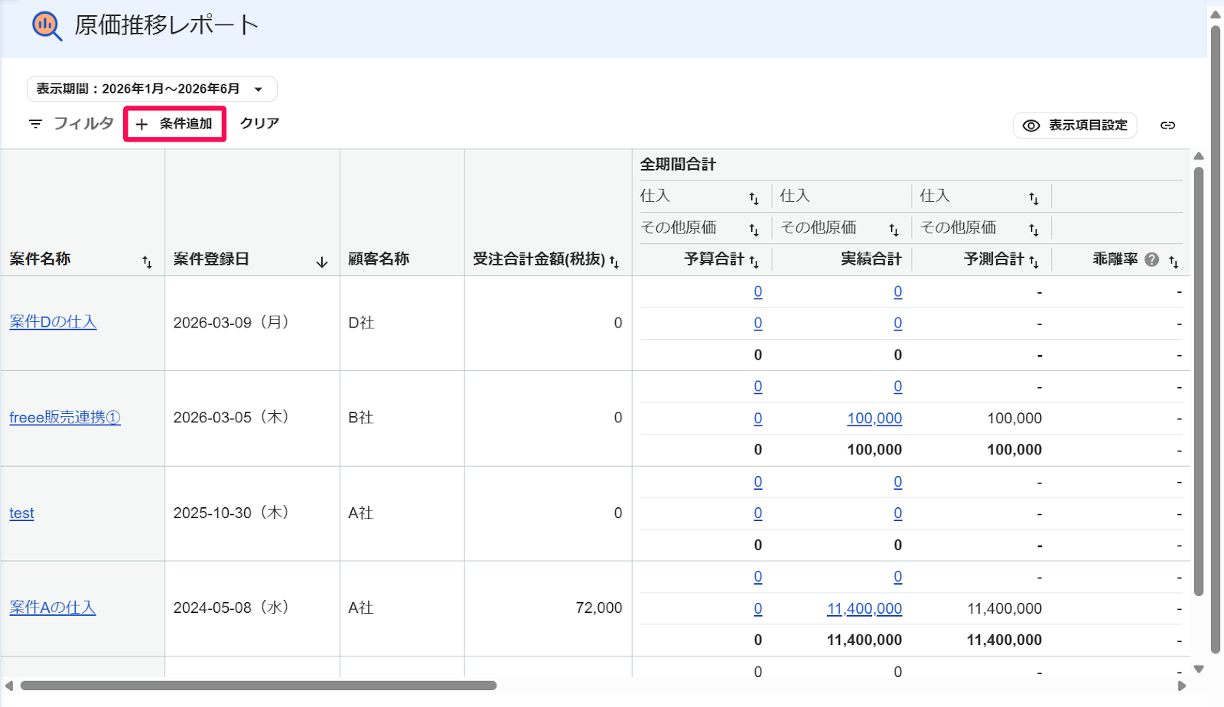Screen dimensions: 1224x707
Task: Sort third その他原価 column arrows
Action: click(1034, 230)
